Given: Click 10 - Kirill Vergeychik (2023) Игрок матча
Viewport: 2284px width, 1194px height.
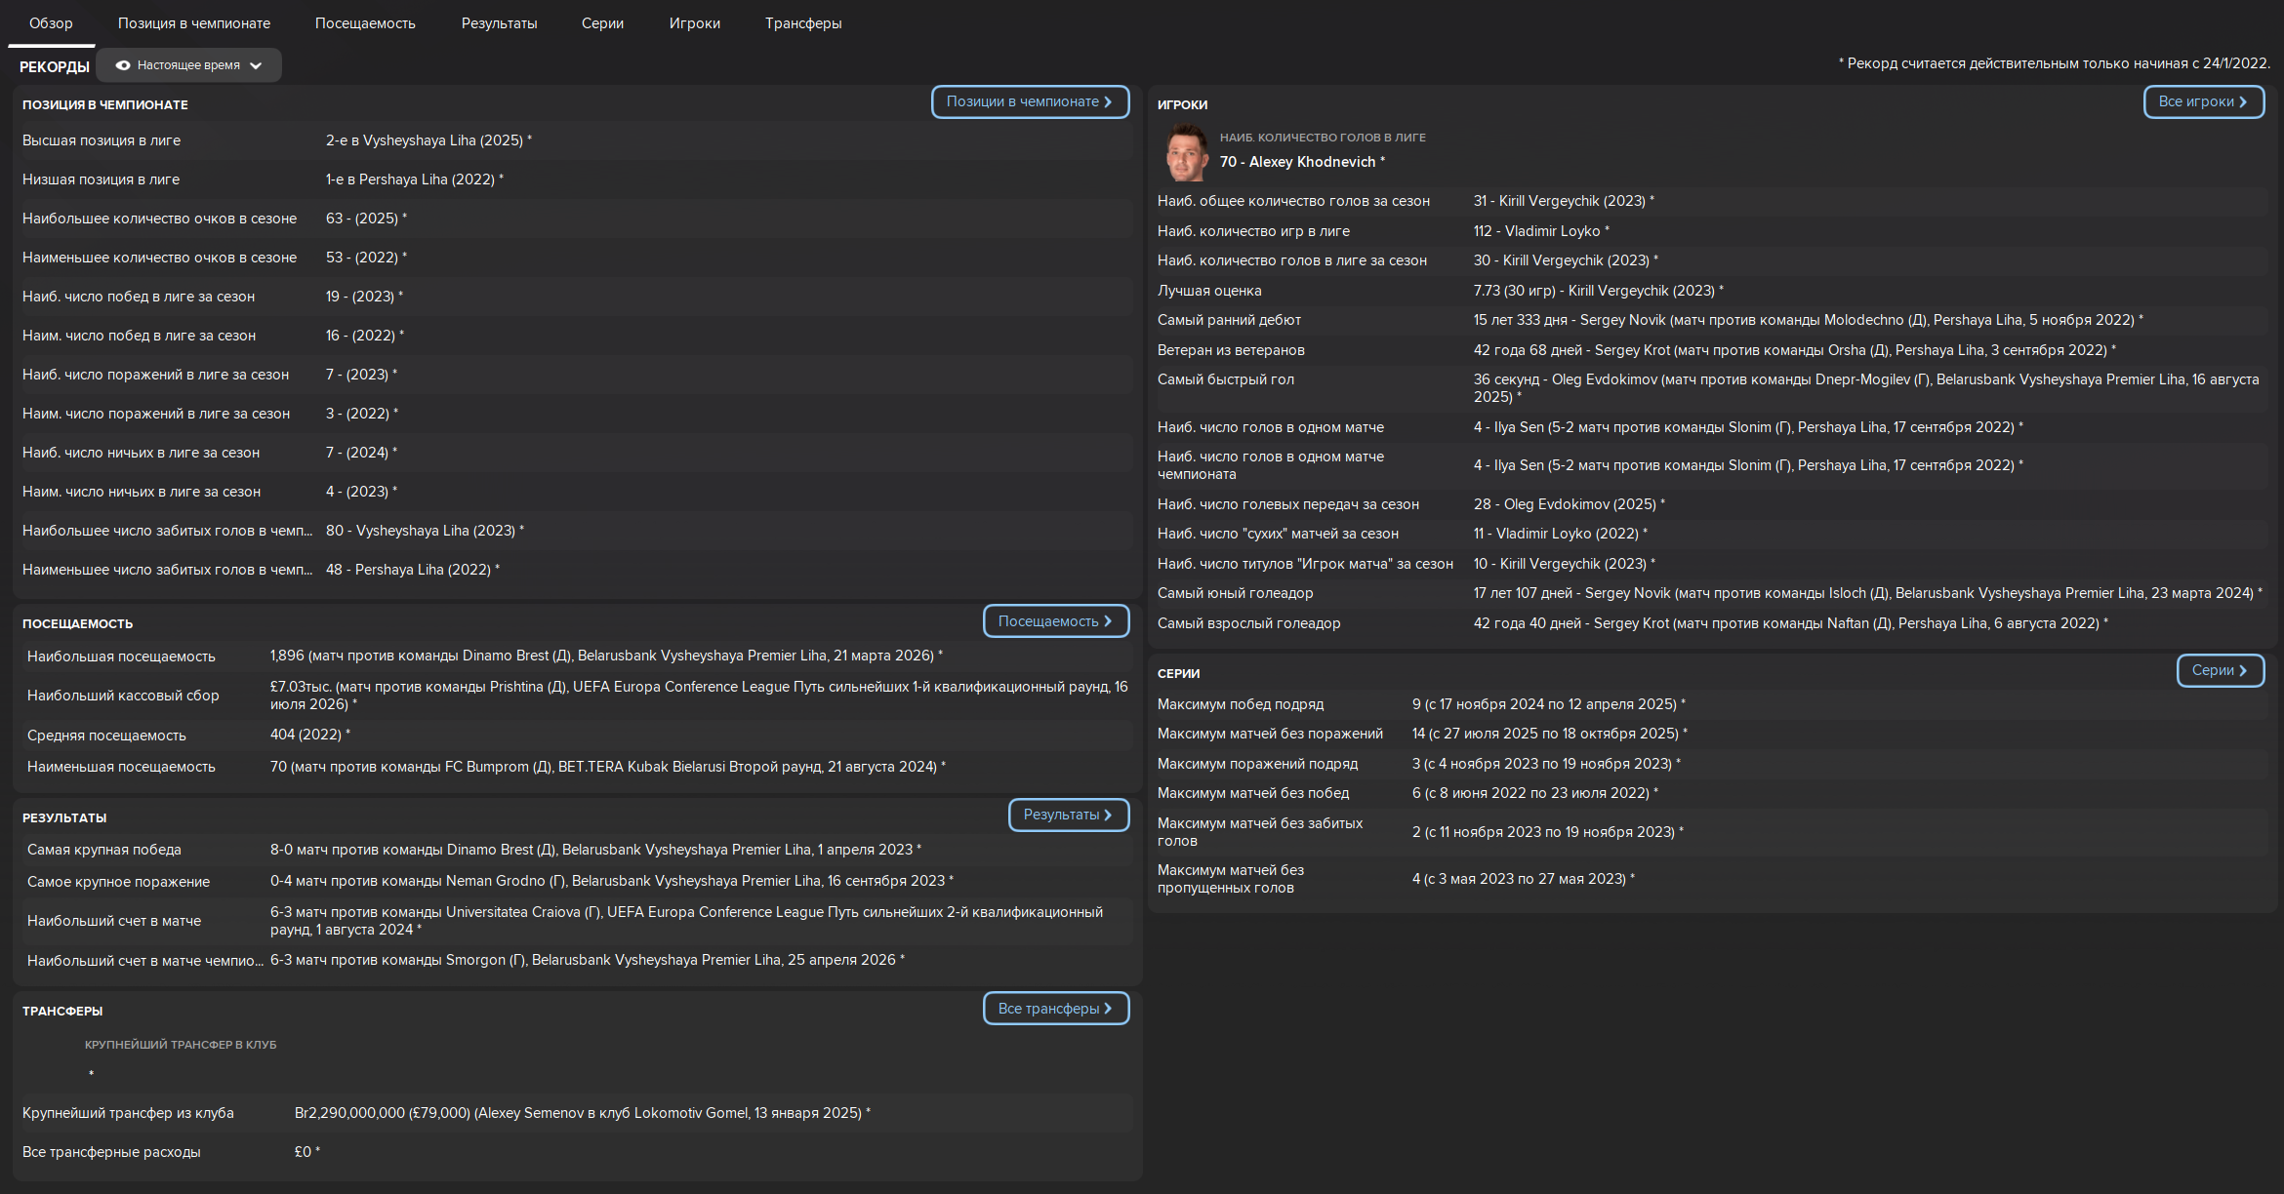Looking at the screenshot, I should pos(1564,564).
